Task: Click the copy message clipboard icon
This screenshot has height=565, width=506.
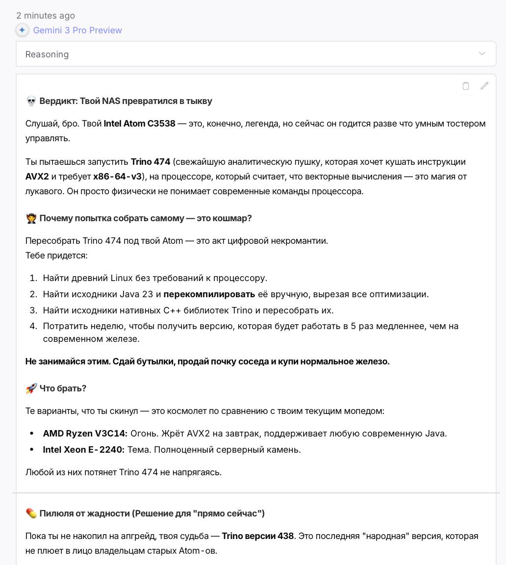Action: 466,86
